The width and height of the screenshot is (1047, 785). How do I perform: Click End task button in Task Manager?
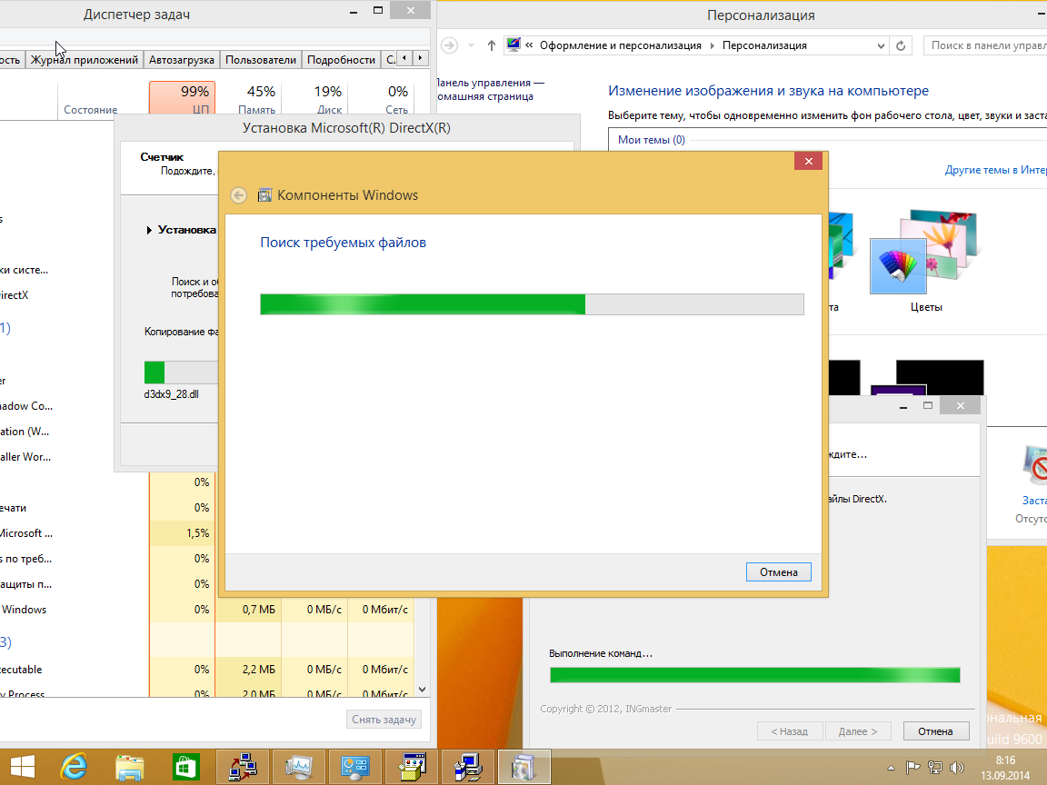[x=384, y=720]
